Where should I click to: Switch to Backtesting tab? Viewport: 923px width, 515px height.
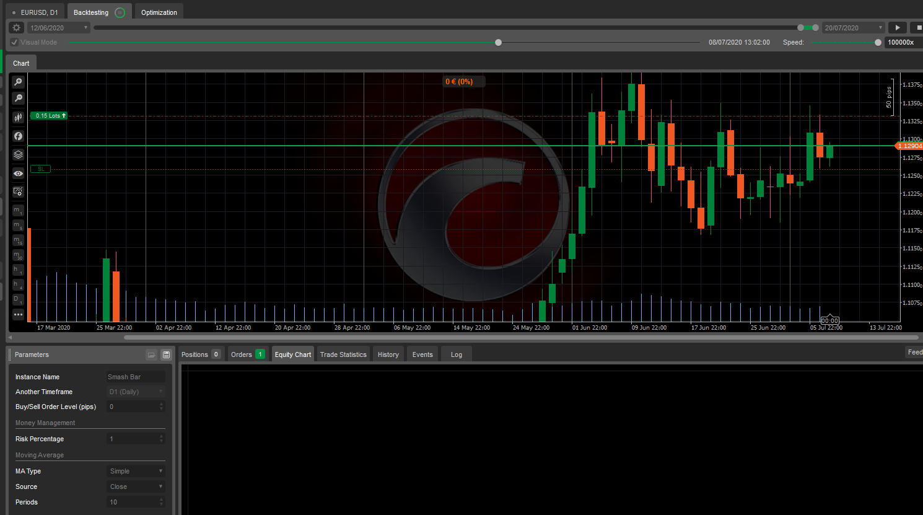coord(98,12)
